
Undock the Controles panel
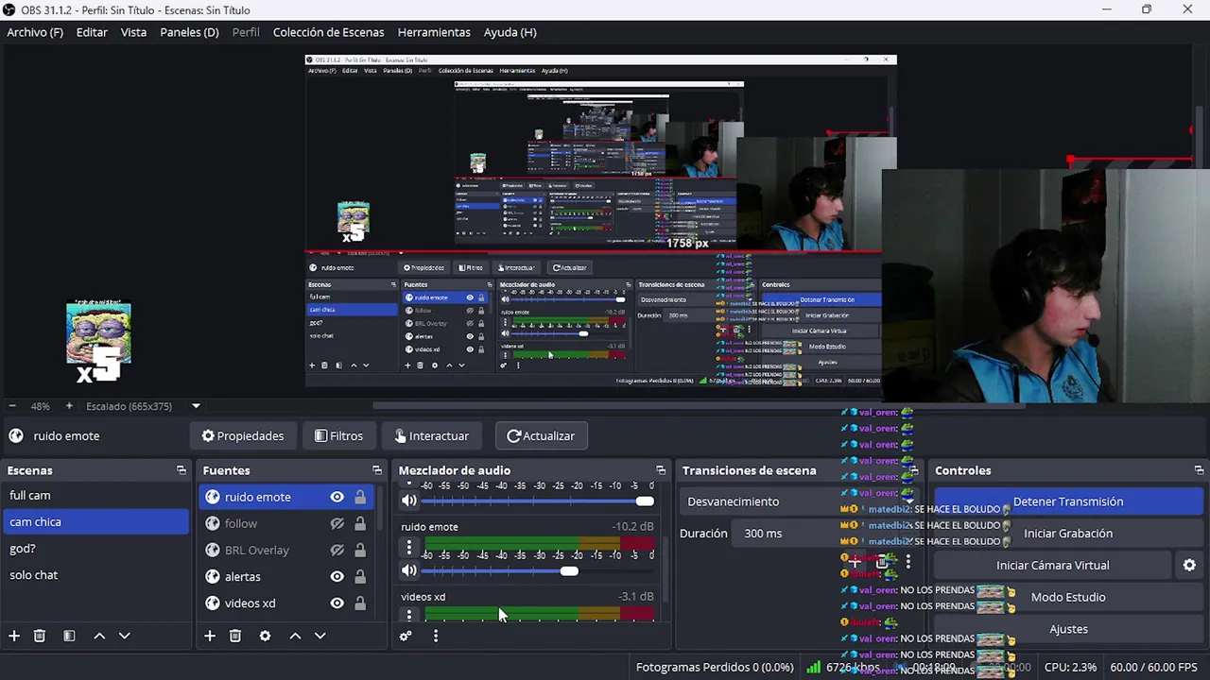(1200, 470)
